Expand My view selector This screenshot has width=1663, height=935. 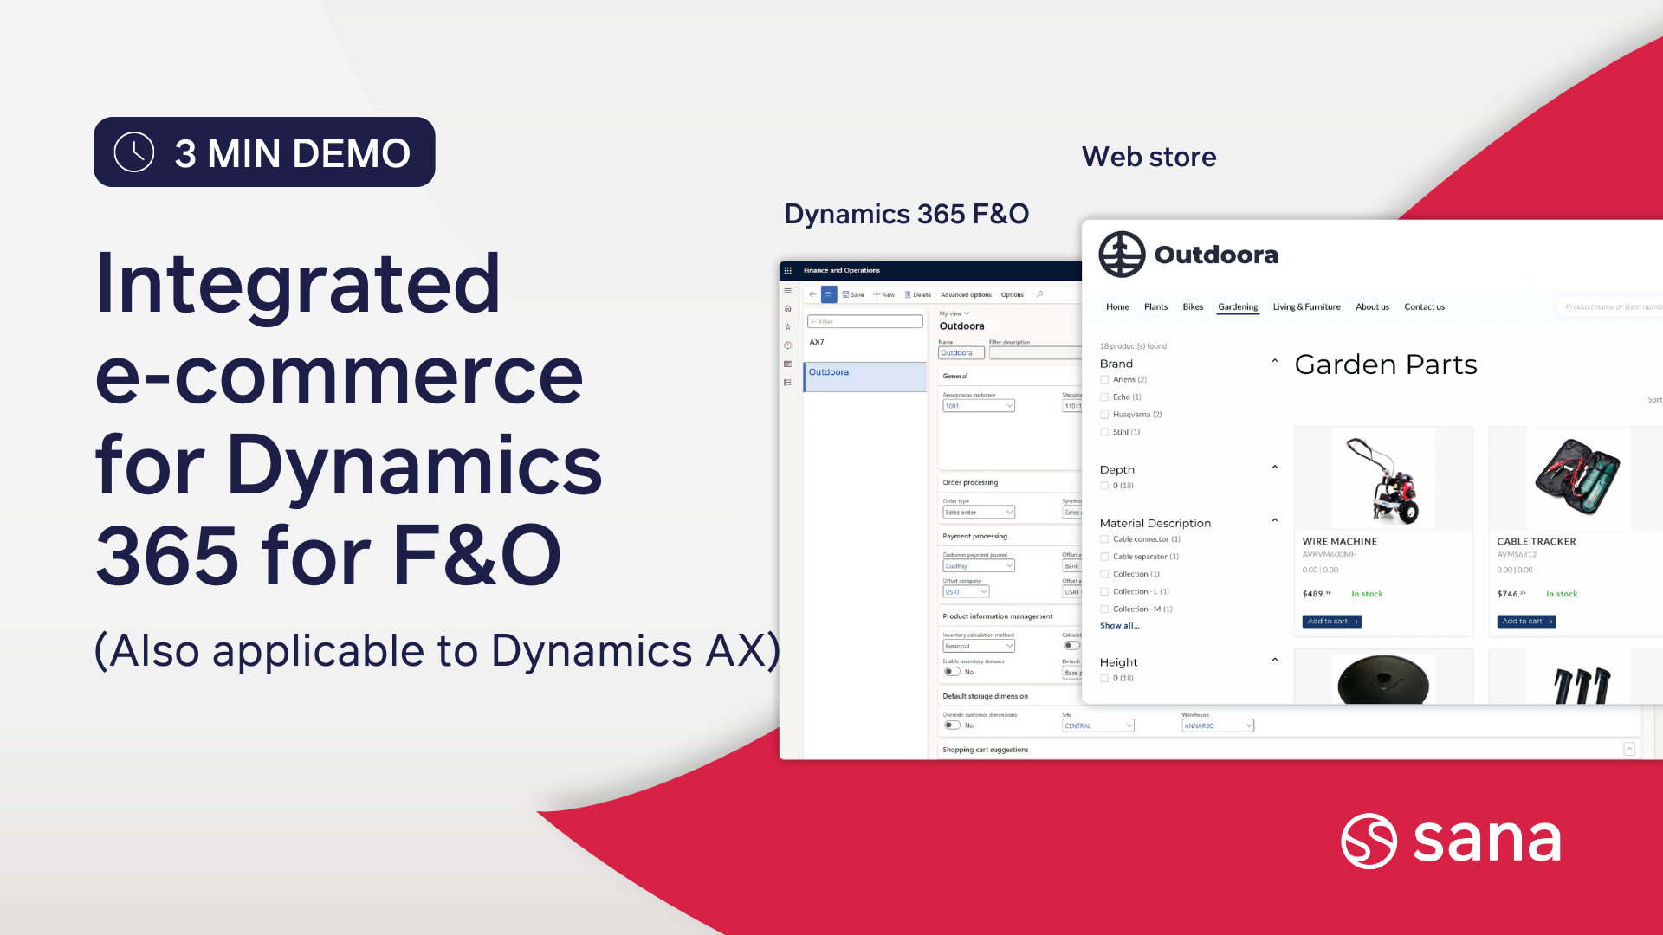tap(954, 313)
